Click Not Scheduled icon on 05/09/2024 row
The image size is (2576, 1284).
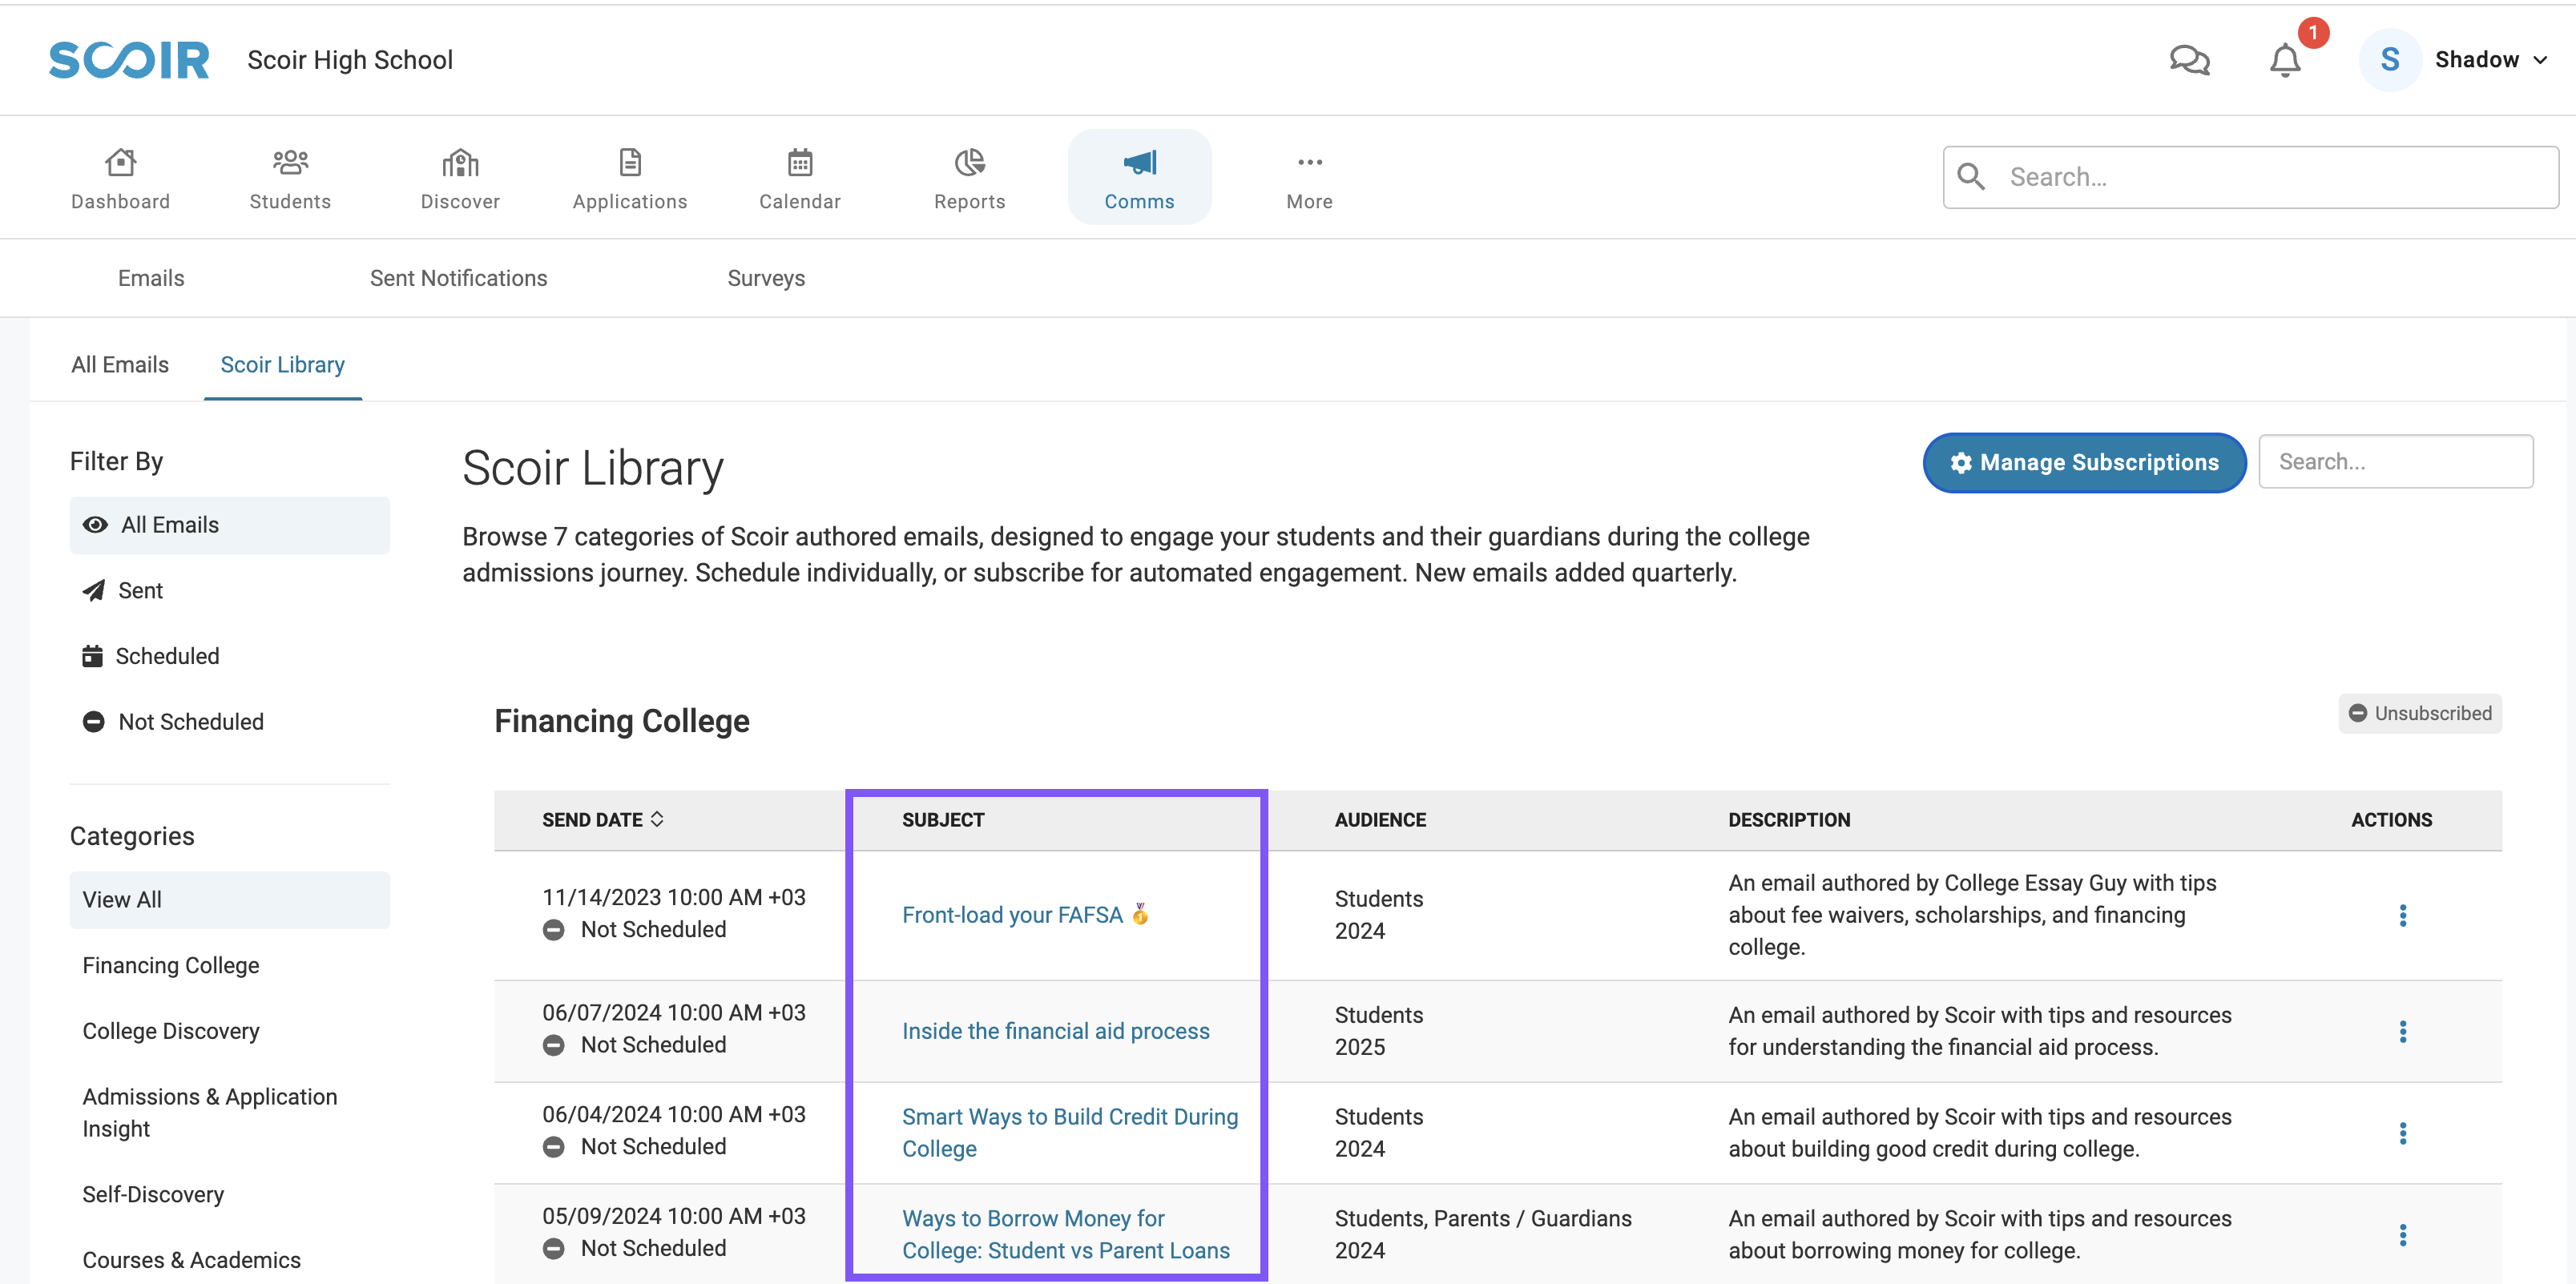coord(553,1249)
